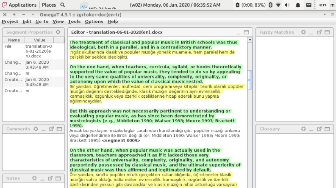Screen dimensions: 336x188
Task: Open the Help menu
Action: coord(113,21)
